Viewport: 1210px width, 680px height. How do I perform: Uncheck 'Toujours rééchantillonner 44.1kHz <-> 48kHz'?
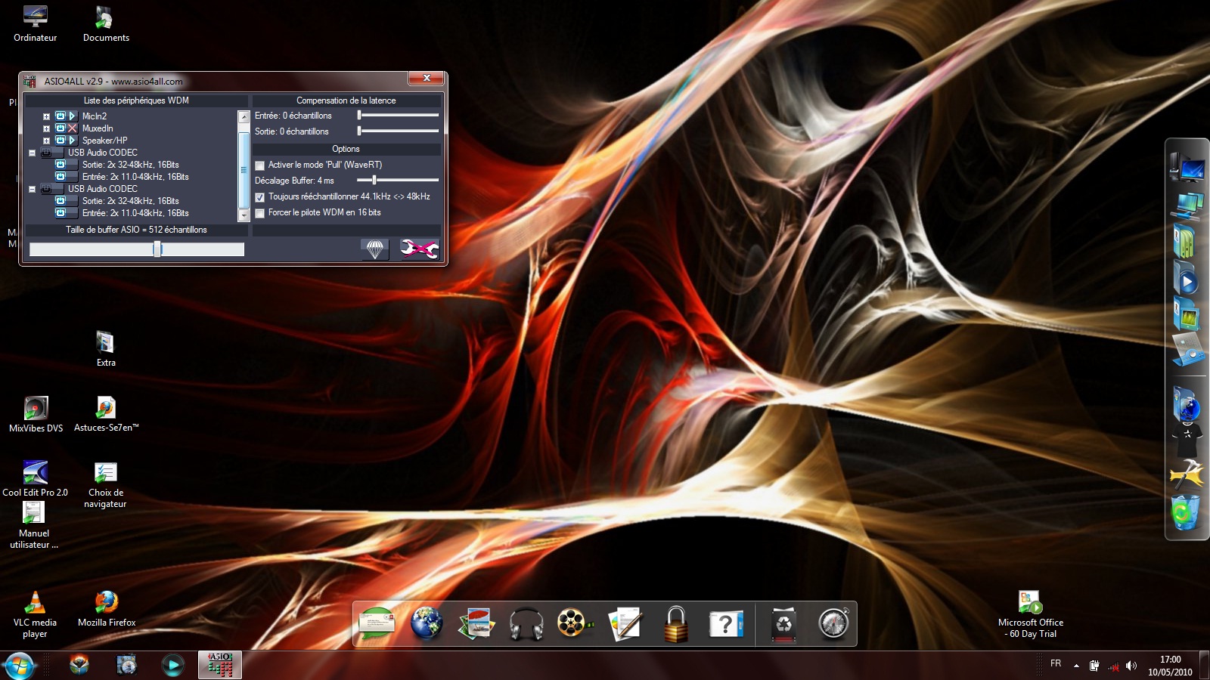pos(260,197)
